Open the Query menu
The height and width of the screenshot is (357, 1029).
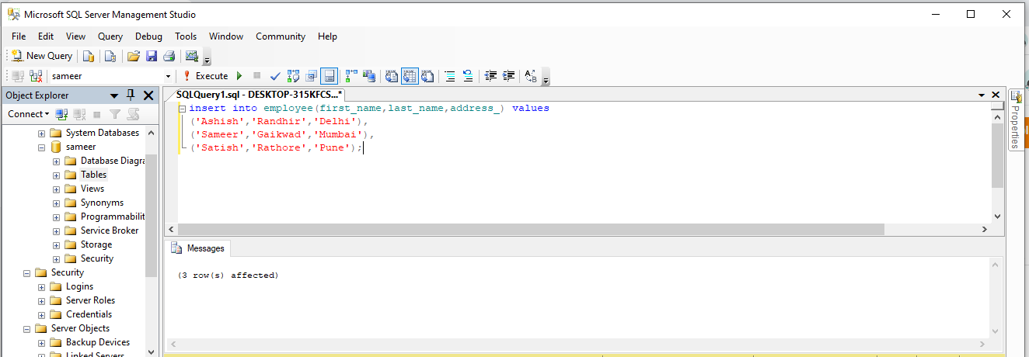[x=110, y=36]
